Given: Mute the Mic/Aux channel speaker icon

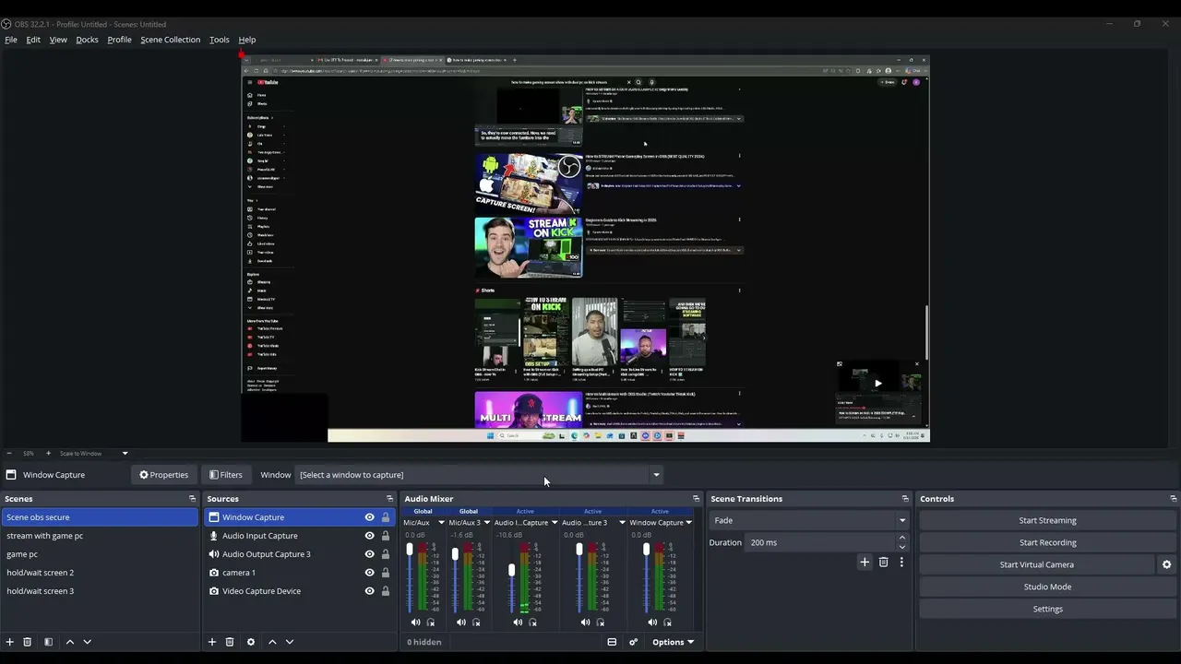Looking at the screenshot, I should [415, 622].
